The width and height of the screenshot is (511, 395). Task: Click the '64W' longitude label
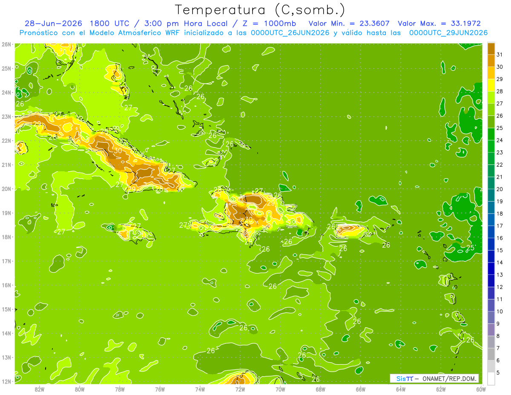click(401, 389)
